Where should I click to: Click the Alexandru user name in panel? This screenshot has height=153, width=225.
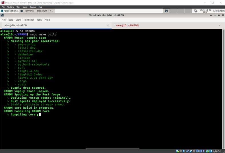click(x=219, y=11)
